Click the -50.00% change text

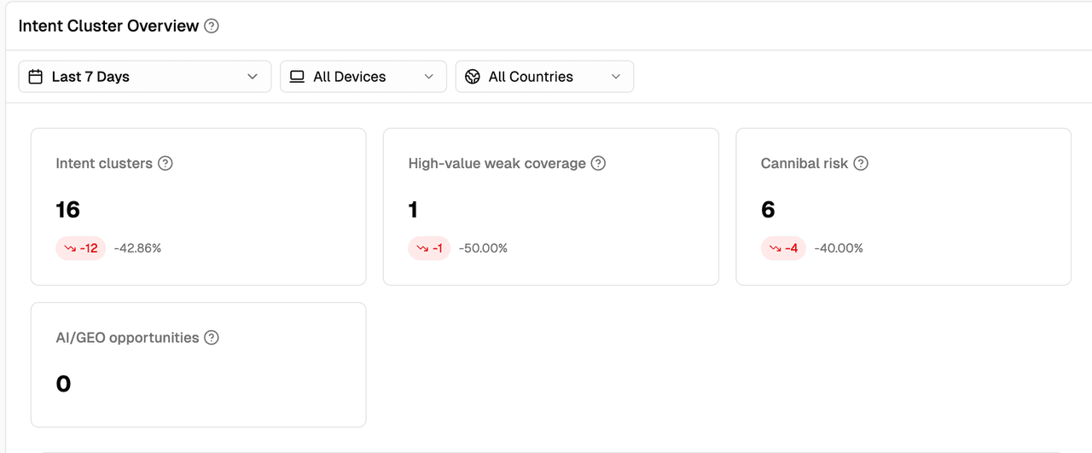point(483,248)
